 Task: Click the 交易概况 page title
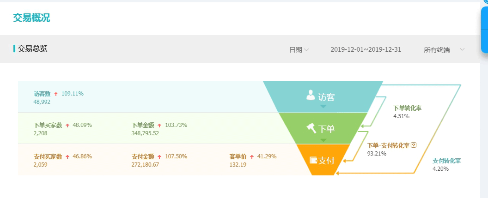[x=31, y=18]
